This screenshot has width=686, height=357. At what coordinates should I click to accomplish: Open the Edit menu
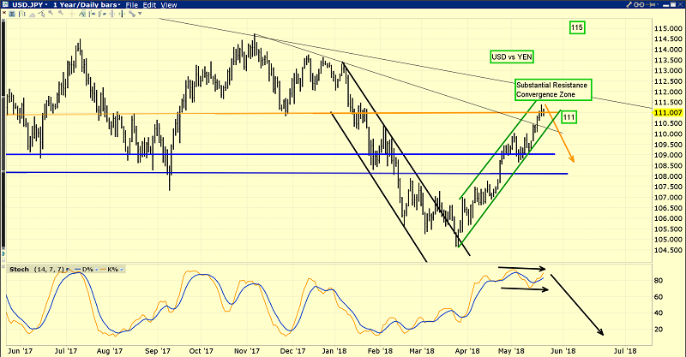tap(148, 5)
